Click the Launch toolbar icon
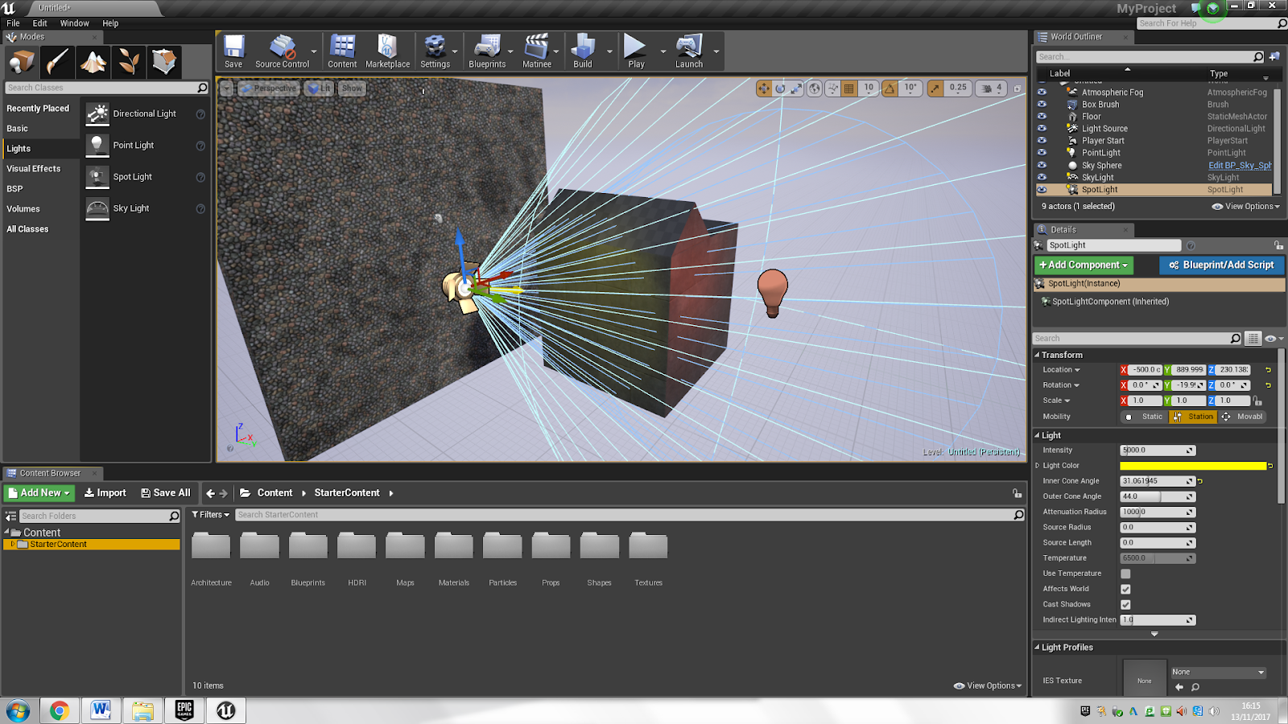 [x=689, y=51]
